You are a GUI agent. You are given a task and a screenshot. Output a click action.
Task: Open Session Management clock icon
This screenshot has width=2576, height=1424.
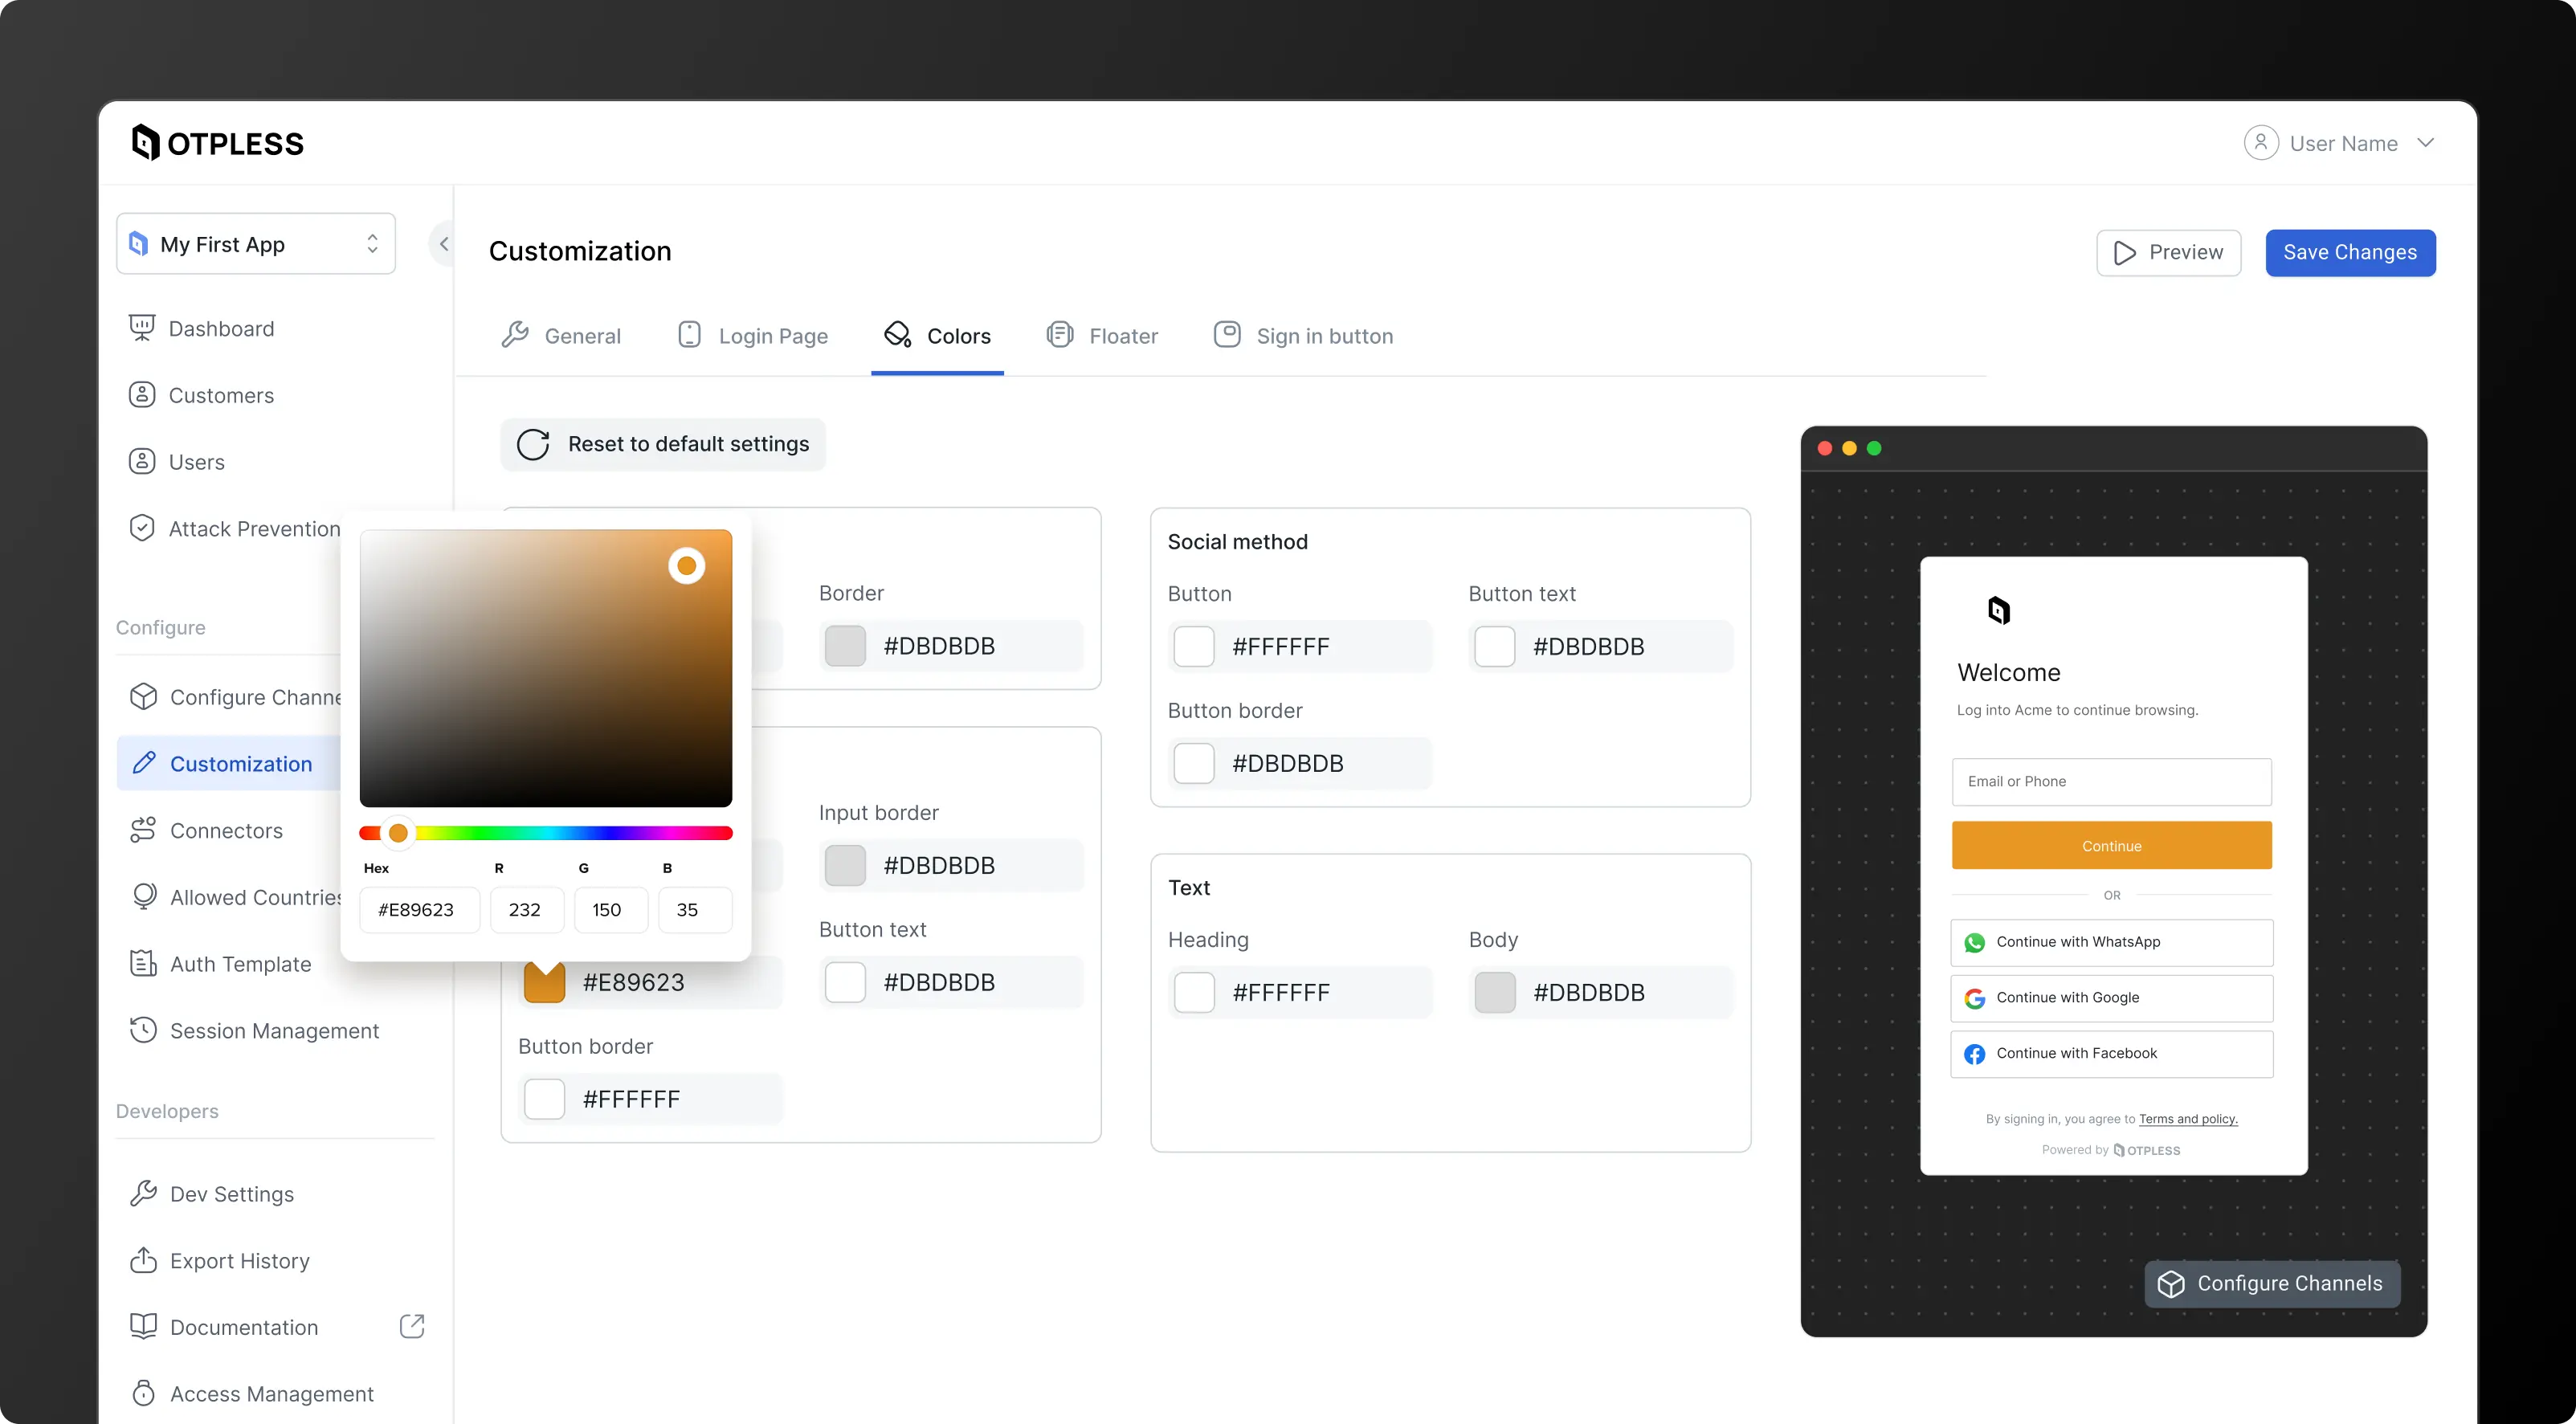pos(143,1030)
